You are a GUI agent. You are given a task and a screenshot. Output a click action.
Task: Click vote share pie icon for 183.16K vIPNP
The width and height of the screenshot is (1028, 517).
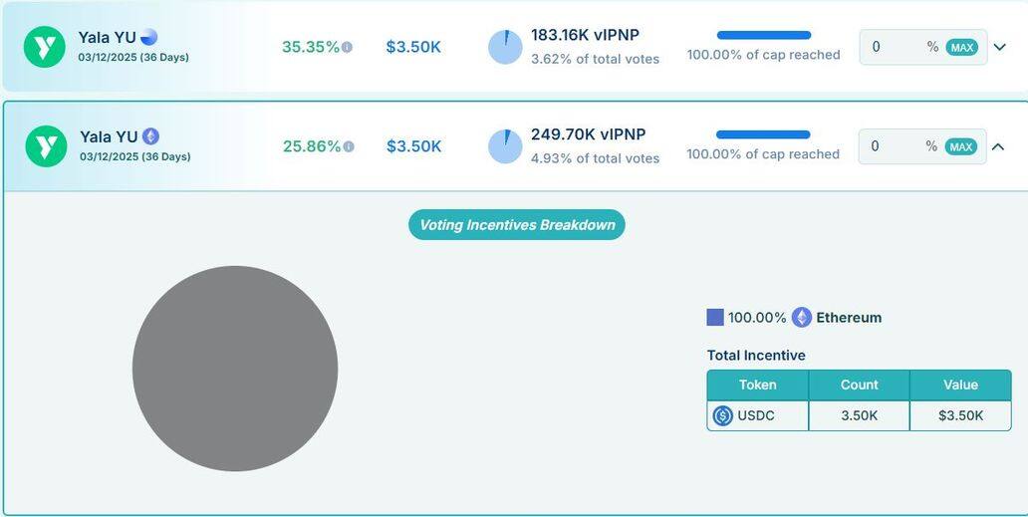[505, 47]
